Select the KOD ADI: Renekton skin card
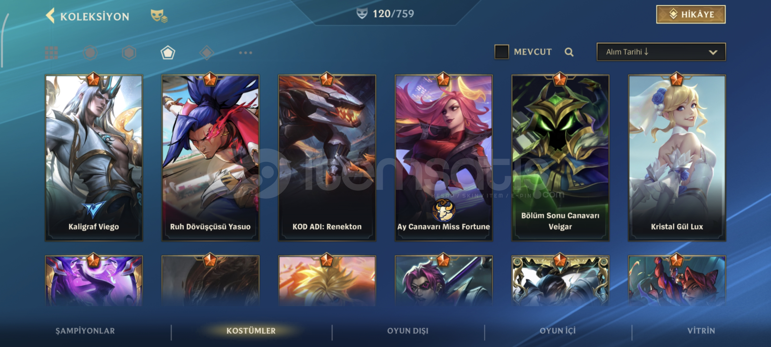The height and width of the screenshot is (347, 771). pos(327,158)
